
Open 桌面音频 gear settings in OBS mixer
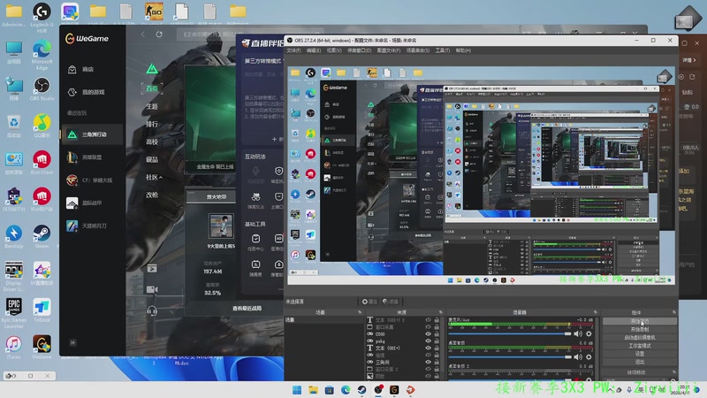pyautogui.click(x=589, y=357)
